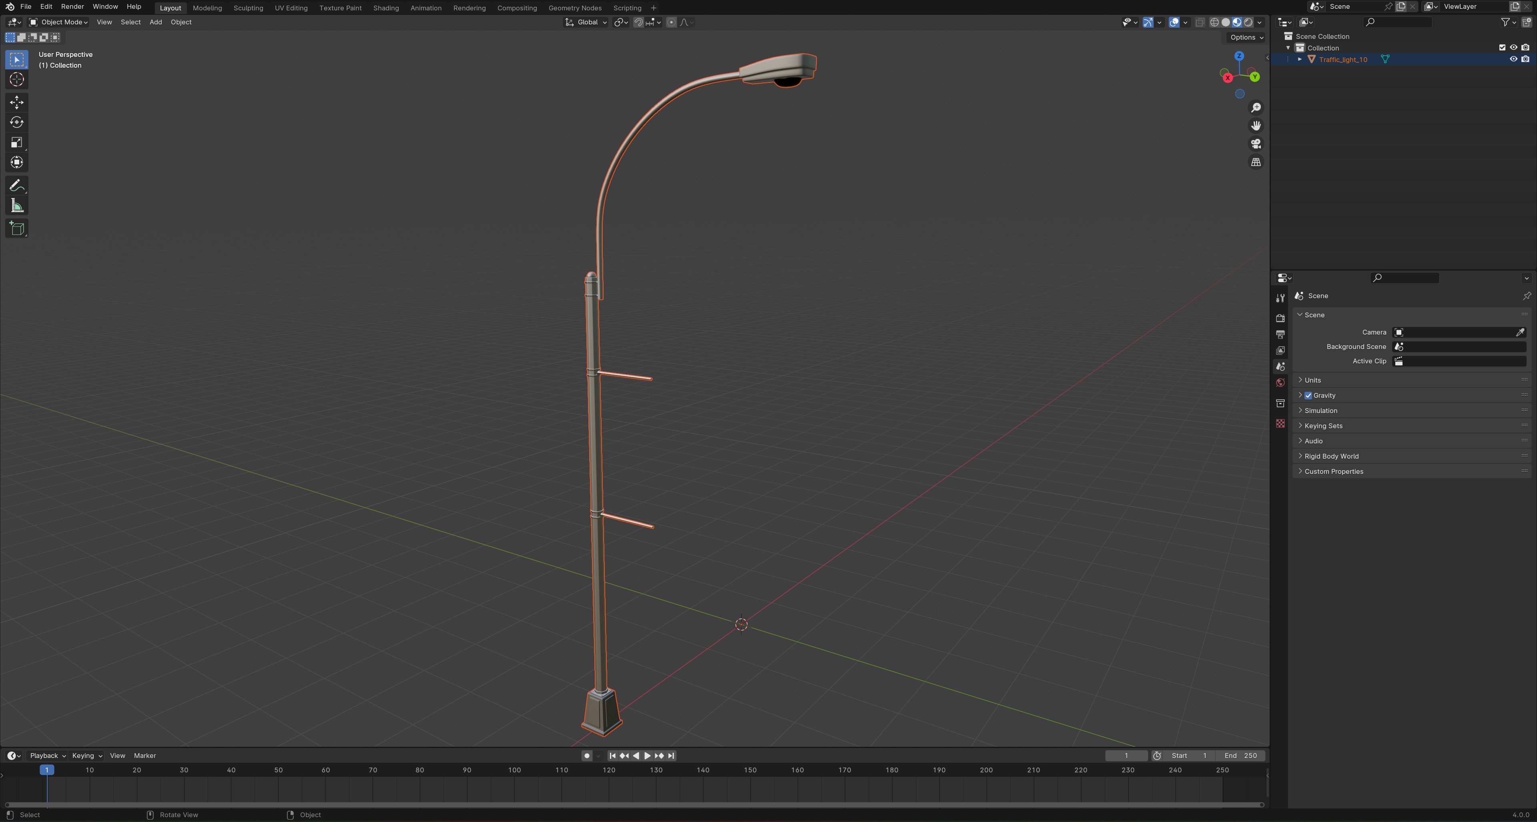This screenshot has height=822, width=1537.
Task: Click the current frame field
Action: point(1126,756)
